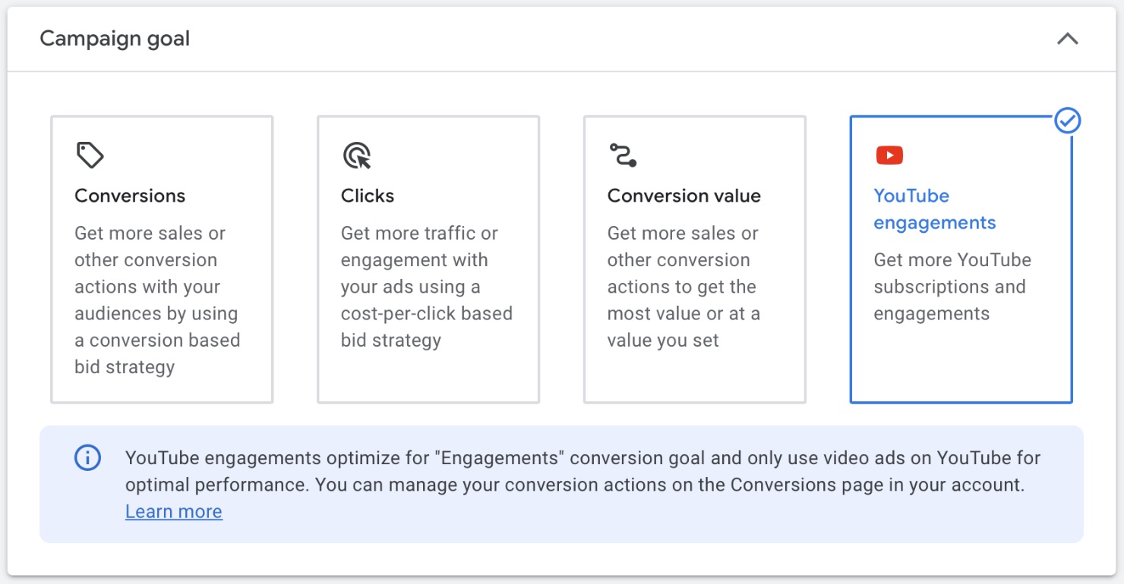Click the cost-per-click bid strategy description

click(x=426, y=287)
